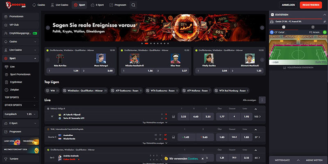Click the Live monitor icon in the sidebar

click(x=7, y=67)
